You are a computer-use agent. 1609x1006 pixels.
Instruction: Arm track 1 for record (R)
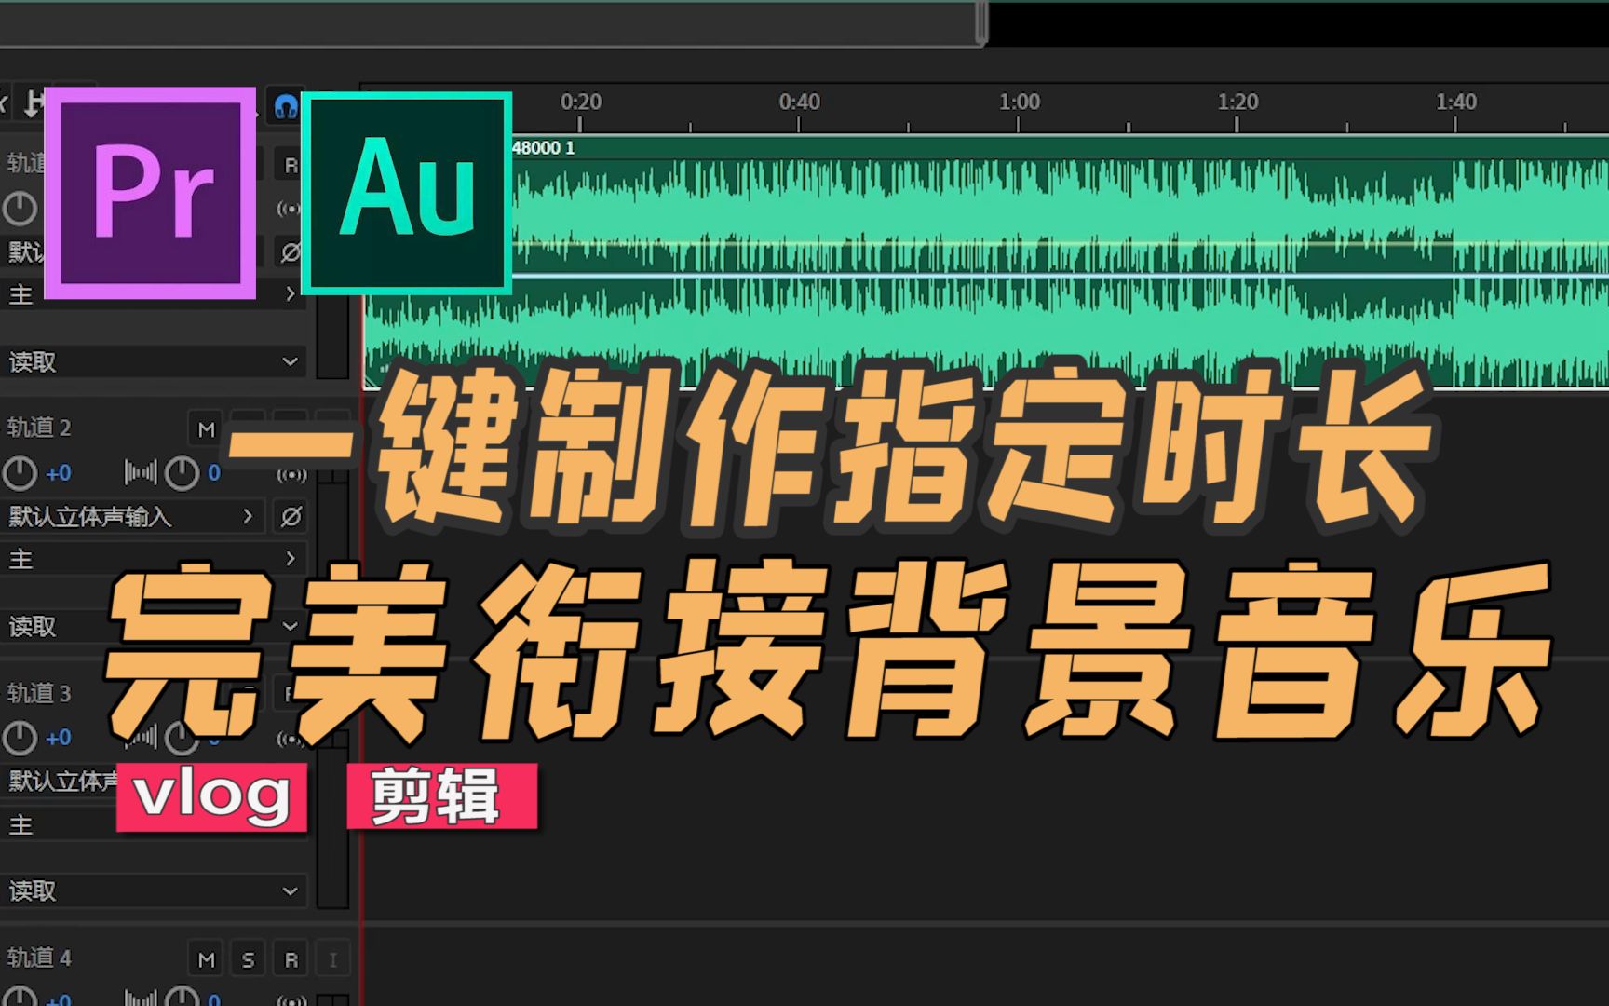click(x=291, y=165)
